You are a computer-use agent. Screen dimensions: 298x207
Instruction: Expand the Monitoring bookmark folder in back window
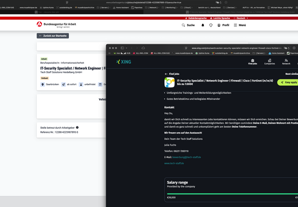point(170,7)
